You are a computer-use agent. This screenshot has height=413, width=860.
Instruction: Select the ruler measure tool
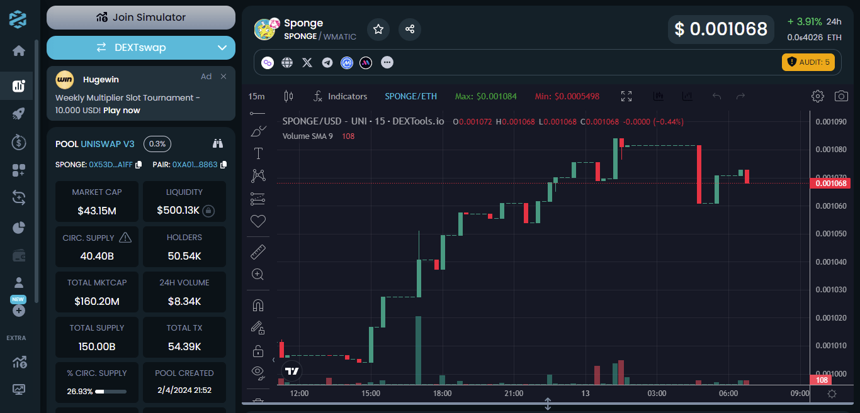tap(258, 252)
